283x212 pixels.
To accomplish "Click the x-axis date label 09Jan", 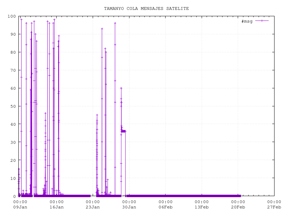I will pyautogui.click(x=20, y=207).
